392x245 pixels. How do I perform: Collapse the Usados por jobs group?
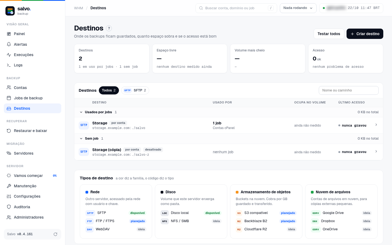tap(81, 112)
